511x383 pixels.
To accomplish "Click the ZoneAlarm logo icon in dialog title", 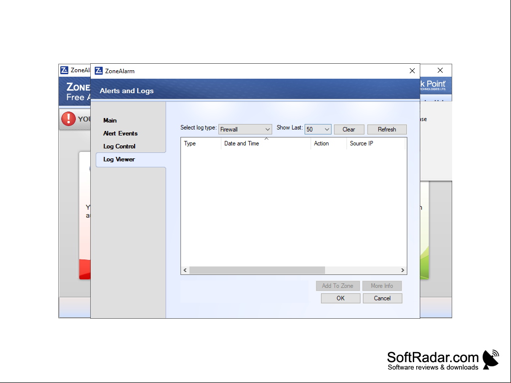I will pyautogui.click(x=99, y=71).
